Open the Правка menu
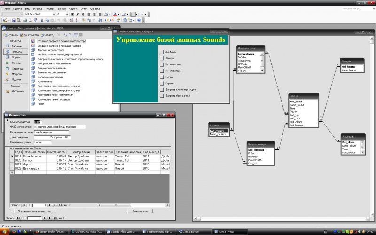Image resolution: width=376 pixels, height=235 pixels. tap(17, 9)
